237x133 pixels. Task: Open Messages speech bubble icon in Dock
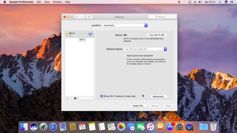coord(131,127)
